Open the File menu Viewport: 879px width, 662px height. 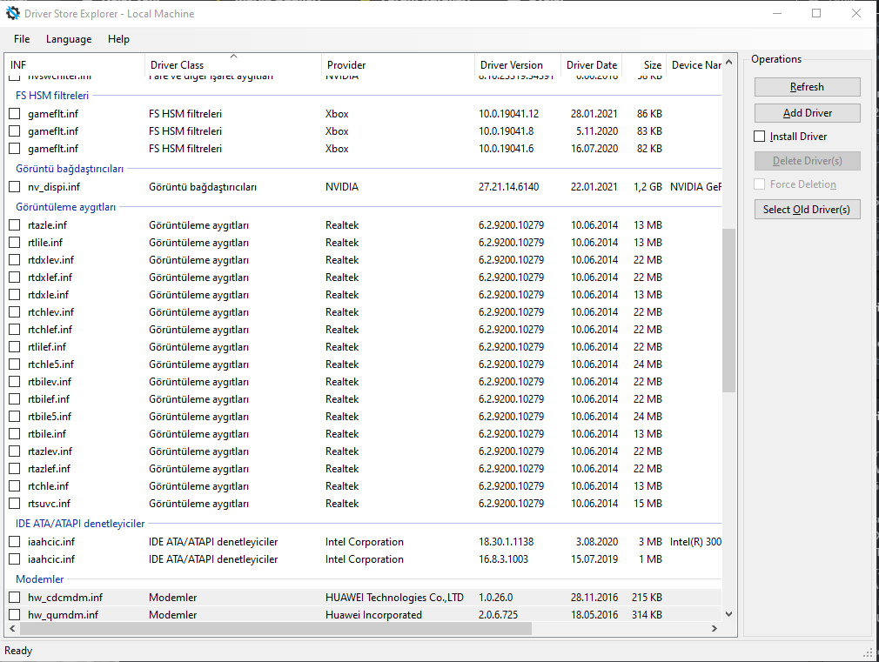22,39
